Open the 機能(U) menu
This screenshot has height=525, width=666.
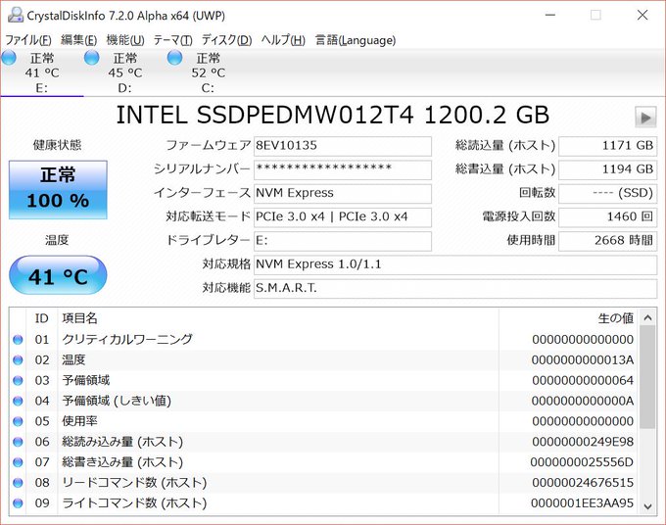tap(125, 40)
